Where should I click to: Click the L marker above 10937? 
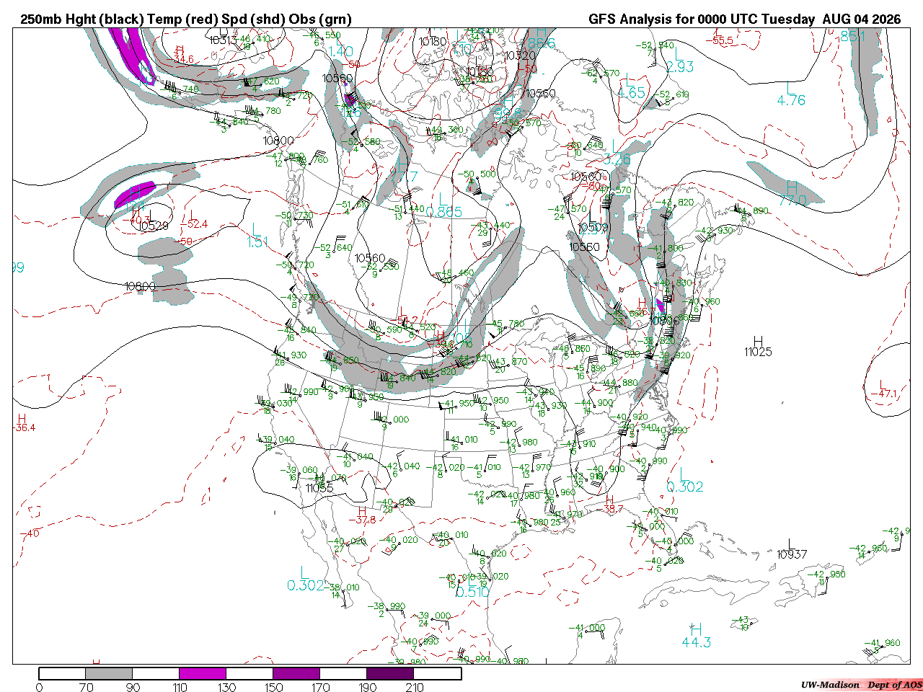(790, 543)
